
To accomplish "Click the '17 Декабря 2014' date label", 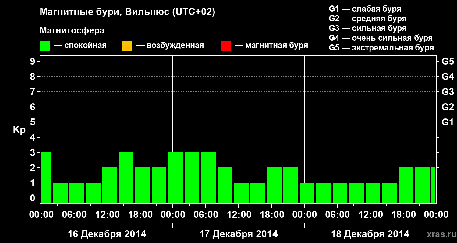I will pyautogui.click(x=239, y=234).
